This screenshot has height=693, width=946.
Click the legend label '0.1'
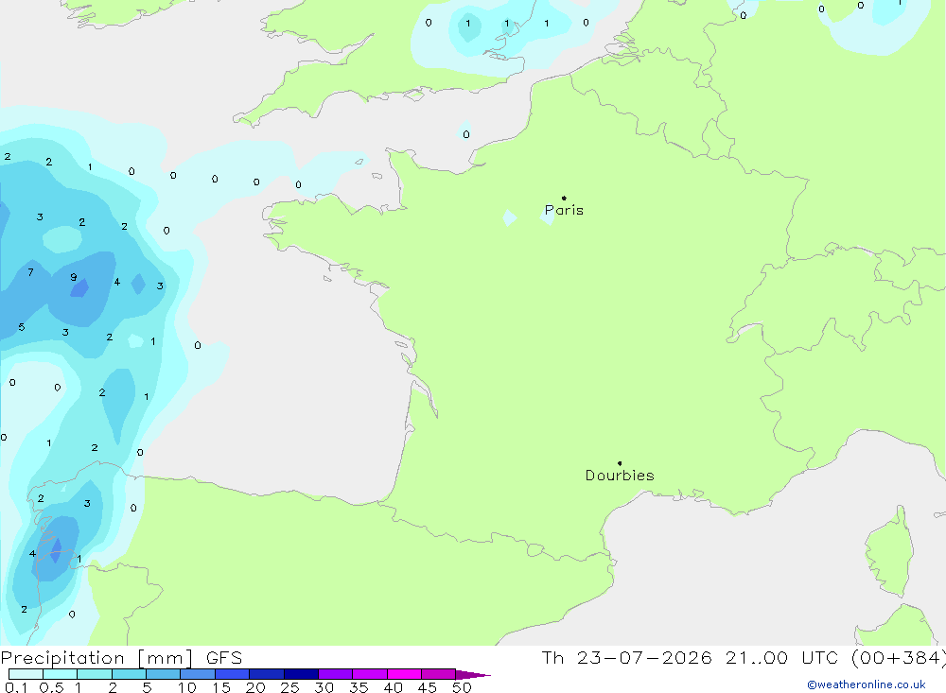[x=16, y=687]
